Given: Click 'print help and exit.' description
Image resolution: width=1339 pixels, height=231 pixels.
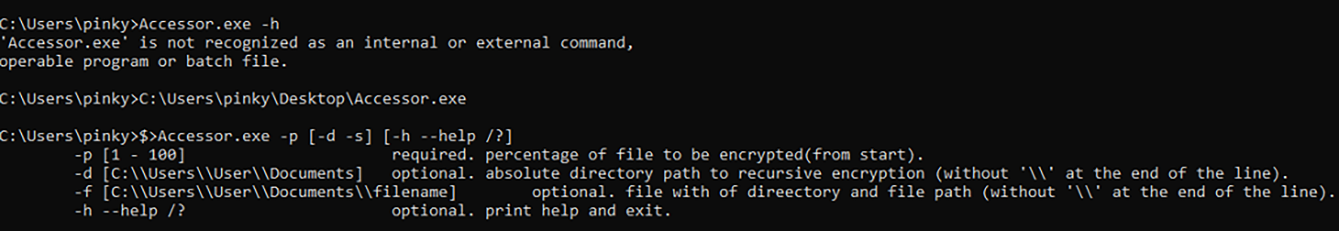Looking at the screenshot, I should coord(578,211).
